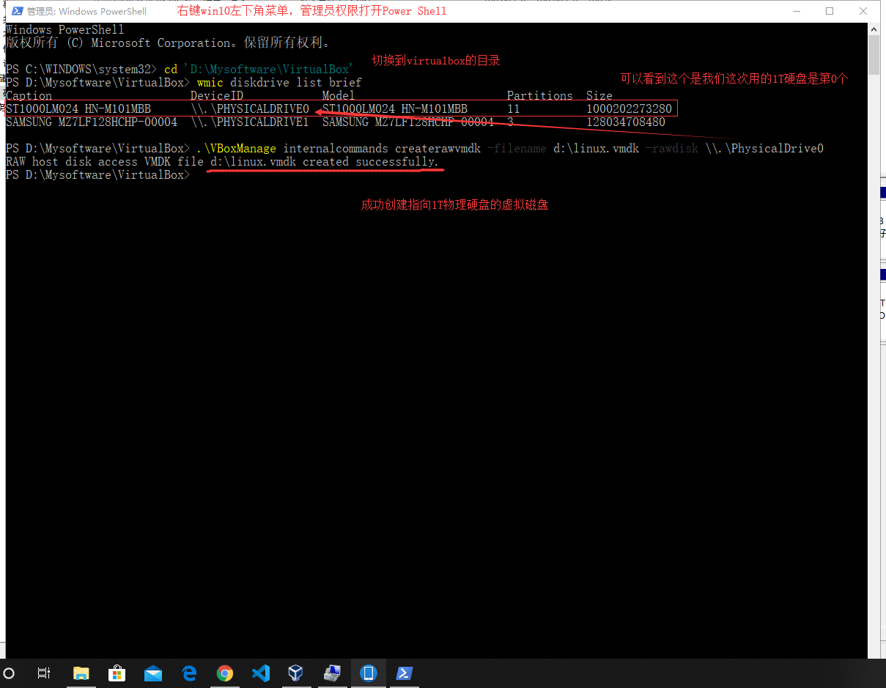This screenshot has width=886, height=688.
Task: Click the Cortana search circle
Action: [x=9, y=673]
